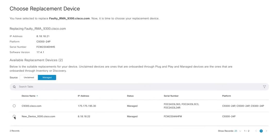Image resolution: width=271 pixels, height=137 pixels.
Task: Switch source to Unclaimed
Action: (x=29, y=77)
